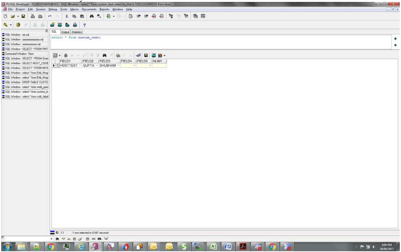Open Internet Explorer from the taskbar
401x252 pixels.
tap(81, 247)
